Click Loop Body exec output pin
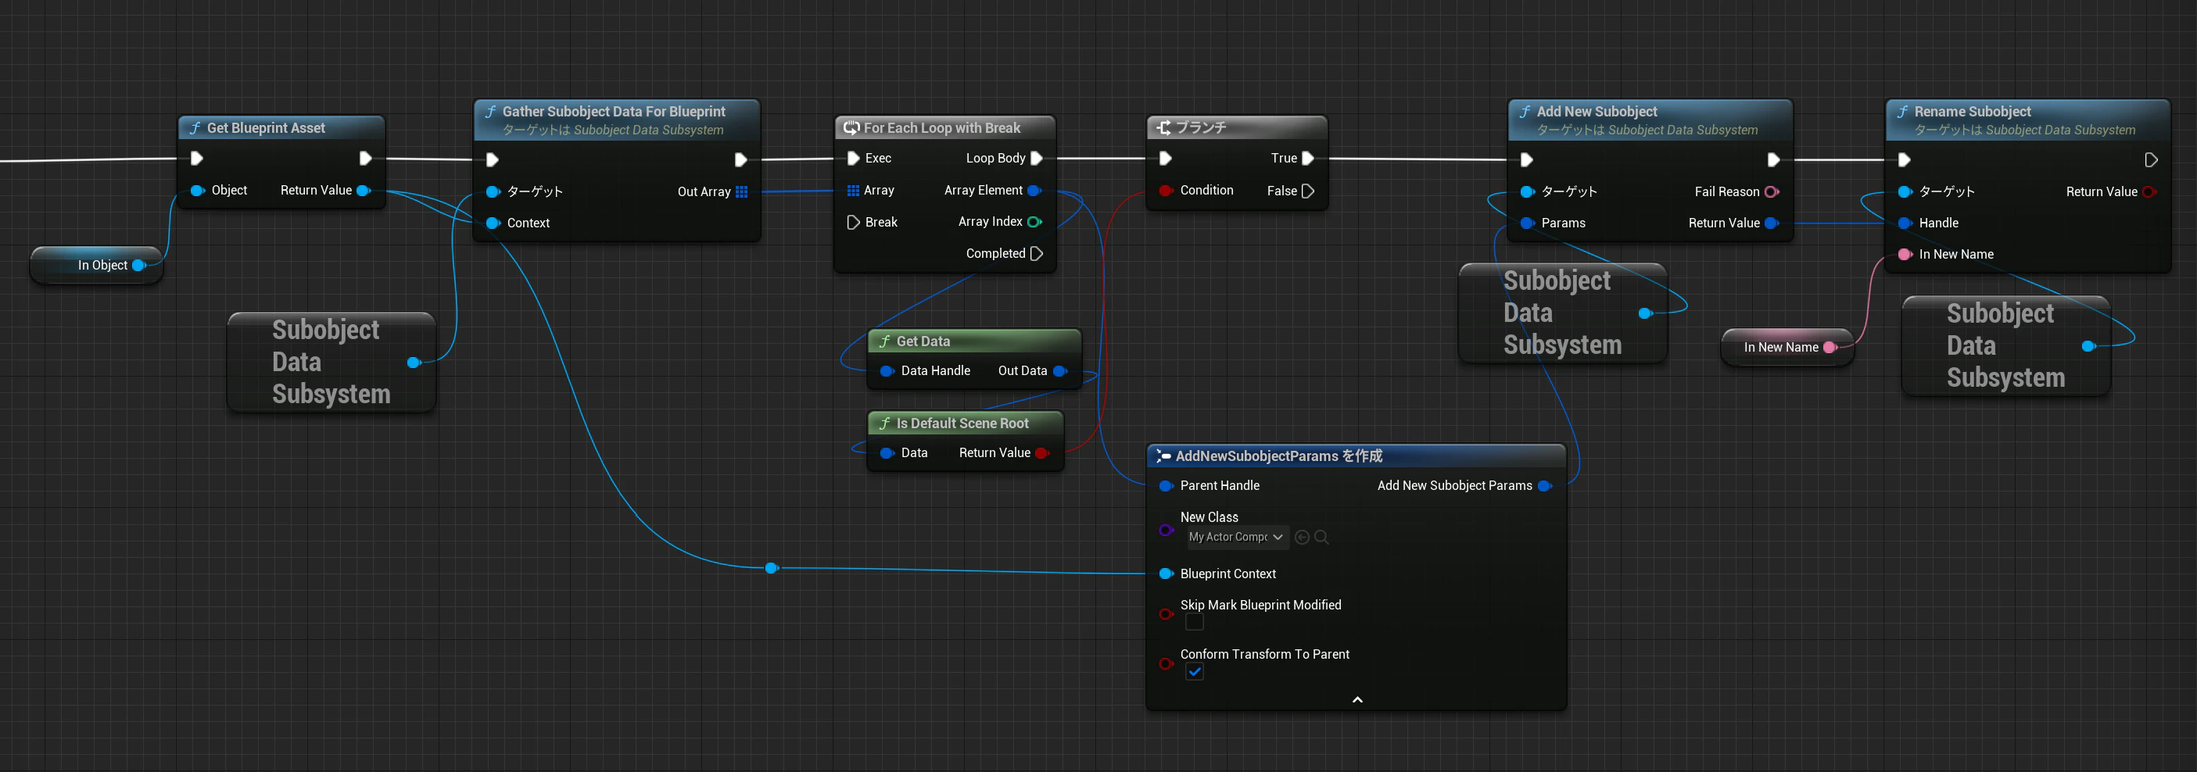 (x=1036, y=159)
